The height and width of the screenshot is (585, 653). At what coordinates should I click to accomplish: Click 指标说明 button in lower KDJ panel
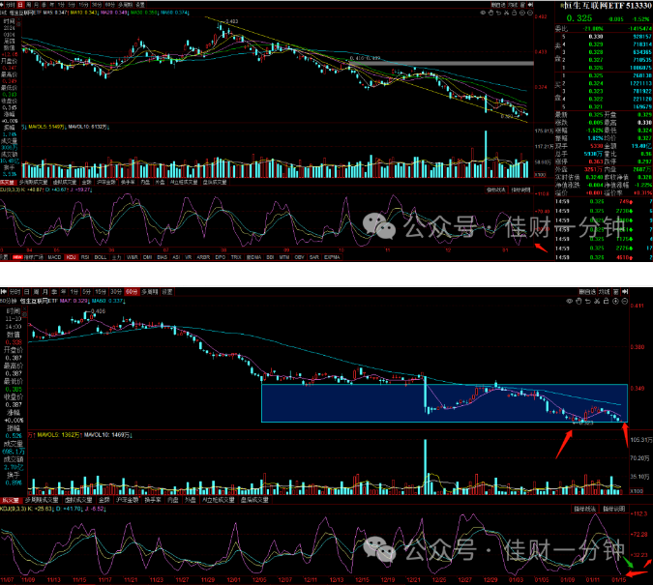(x=614, y=509)
